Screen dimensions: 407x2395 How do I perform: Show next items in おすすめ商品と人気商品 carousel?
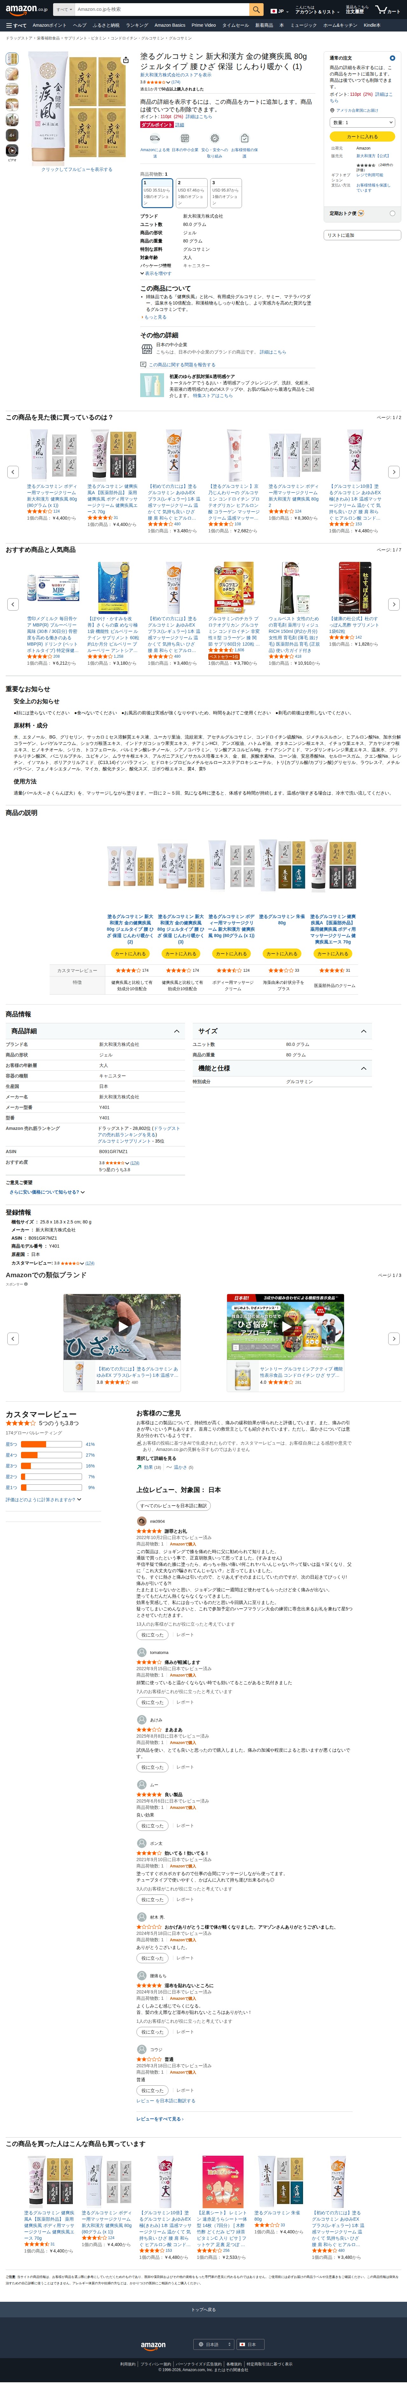tap(394, 604)
